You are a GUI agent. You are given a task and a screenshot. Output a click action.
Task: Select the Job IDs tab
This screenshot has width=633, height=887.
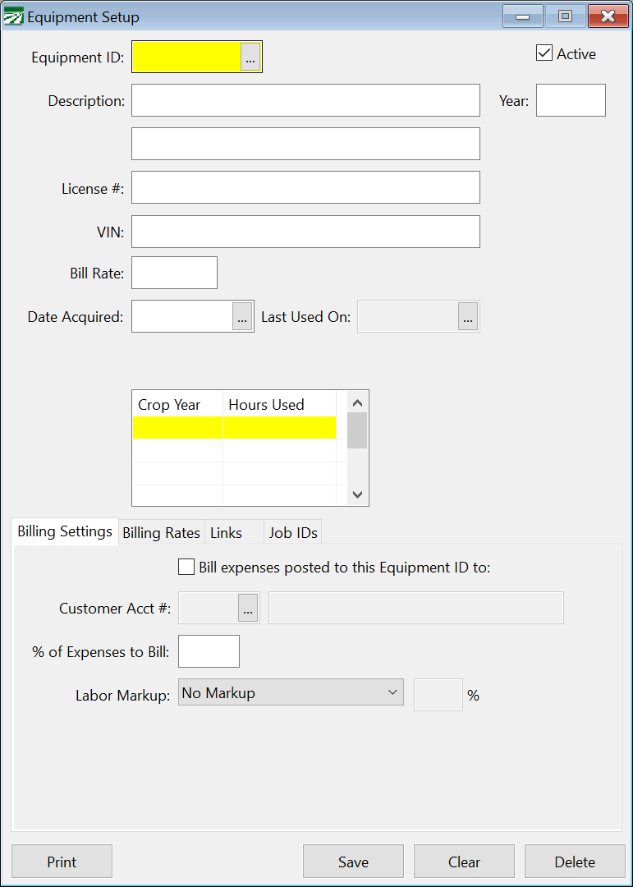click(291, 533)
